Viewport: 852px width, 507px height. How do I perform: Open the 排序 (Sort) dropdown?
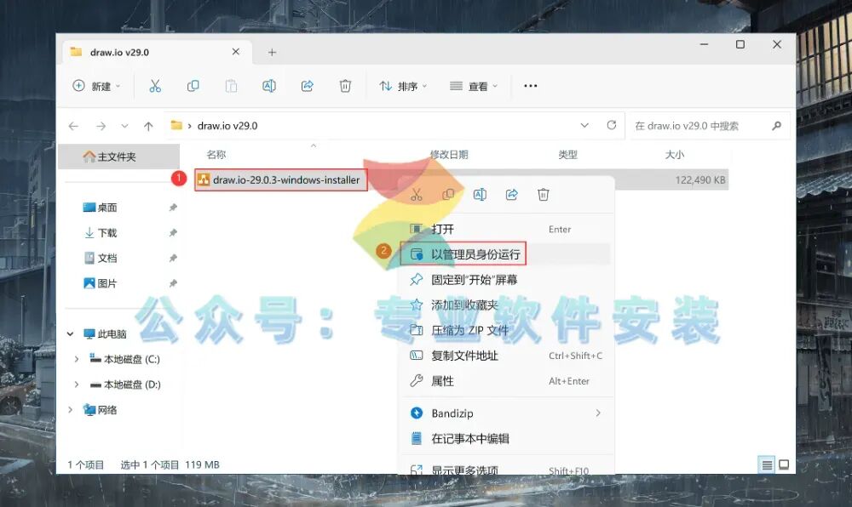click(403, 86)
